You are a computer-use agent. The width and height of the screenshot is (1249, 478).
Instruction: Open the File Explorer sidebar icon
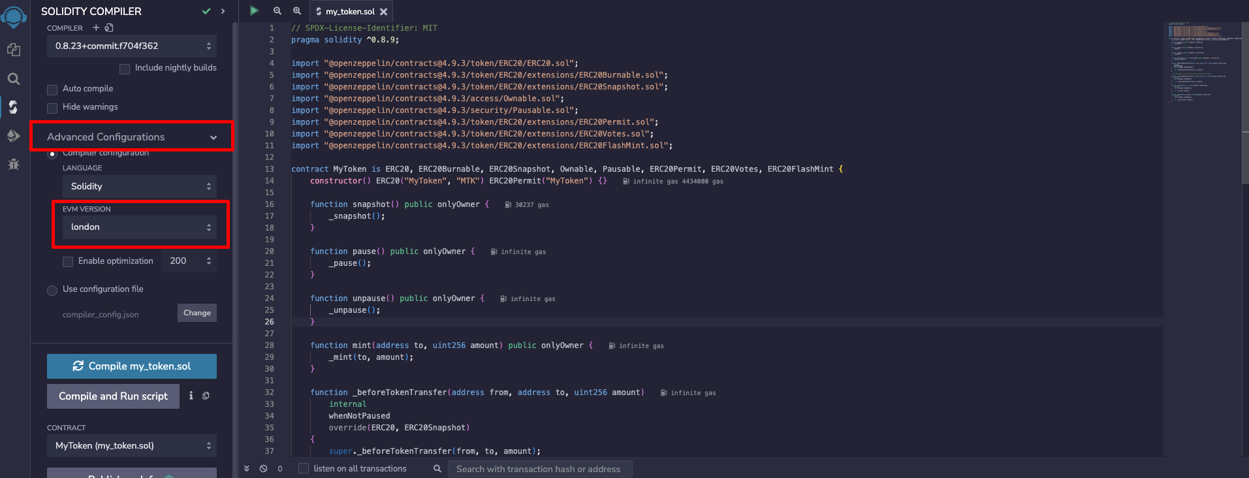coord(14,50)
